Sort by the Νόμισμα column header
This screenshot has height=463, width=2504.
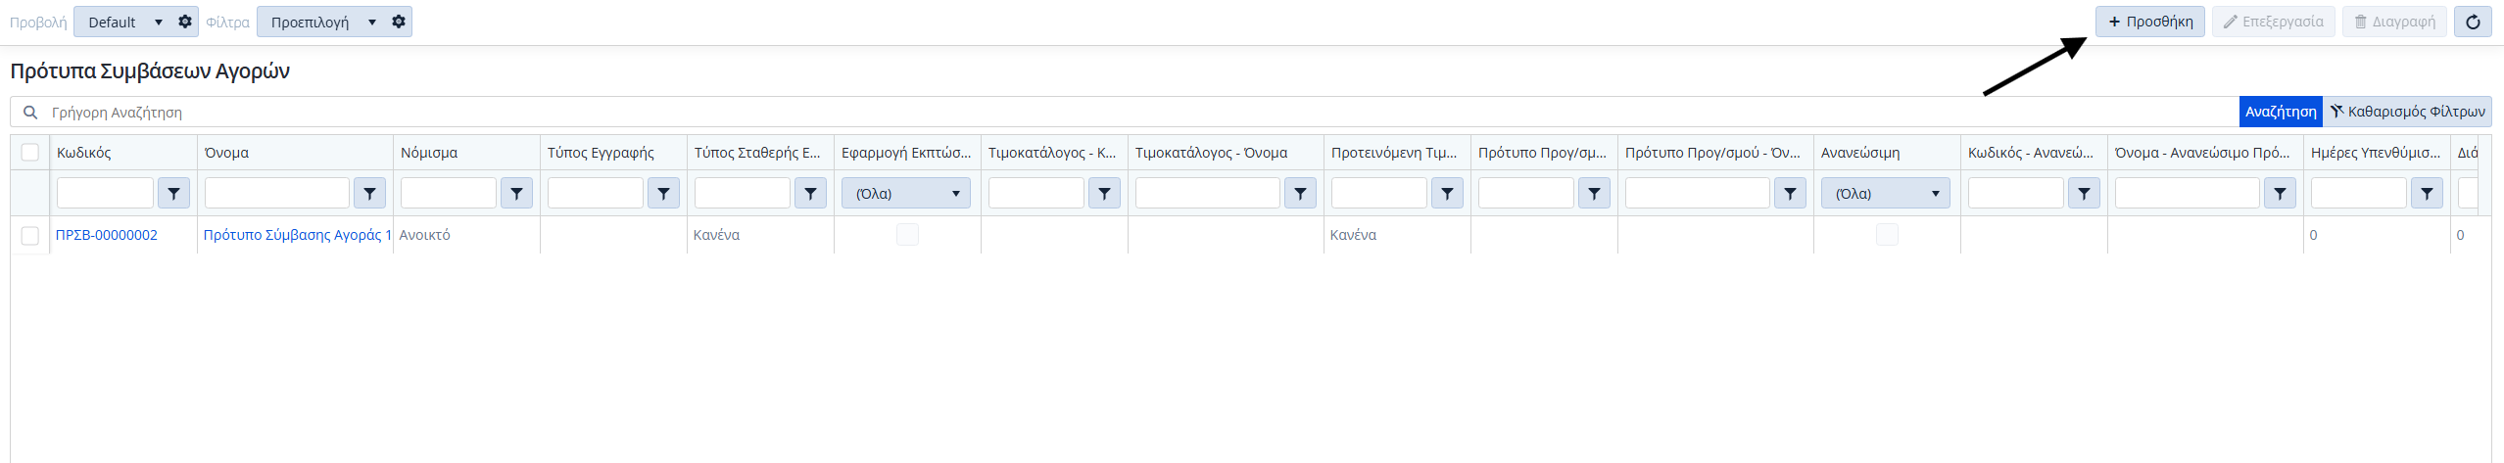[x=429, y=153]
